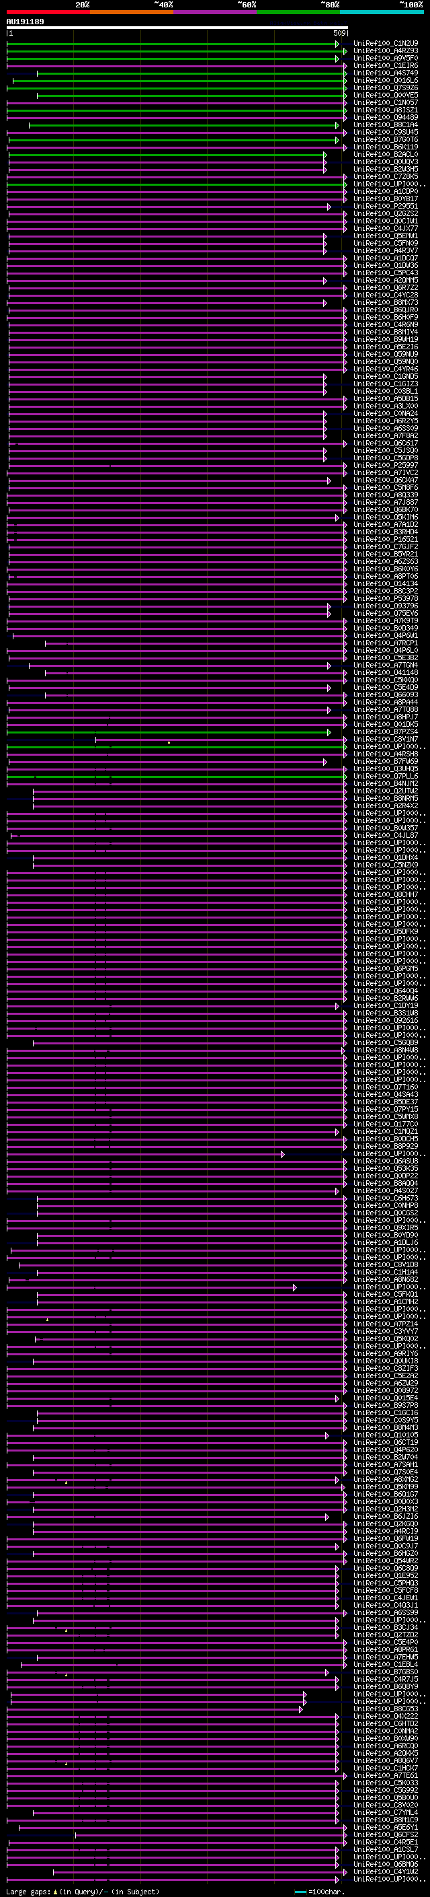Open hit UniRef100_A4S749

point(386,73)
